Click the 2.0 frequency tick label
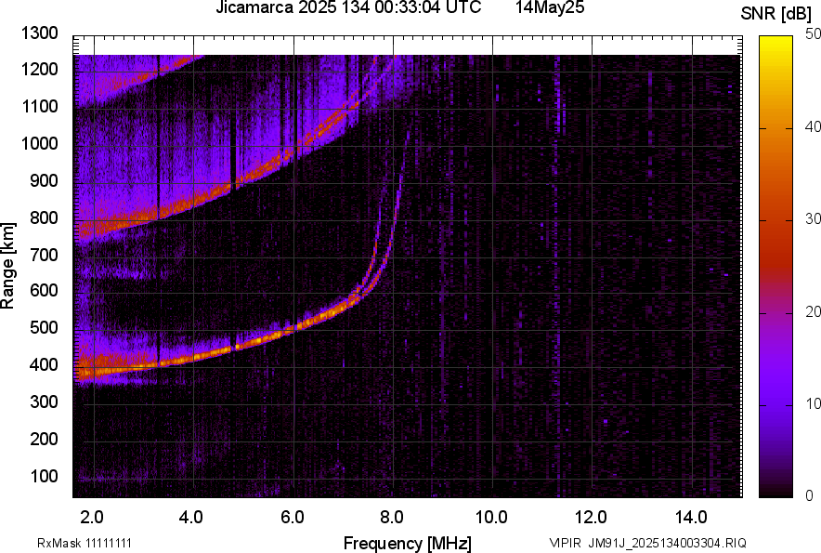The height and width of the screenshot is (553, 821). 92,518
